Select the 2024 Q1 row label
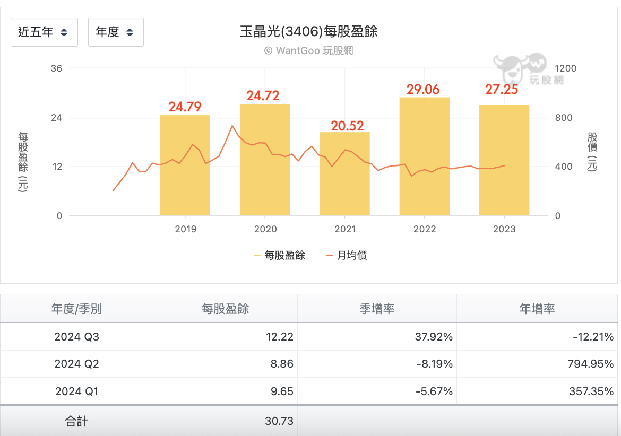This screenshot has width=621, height=436. (x=76, y=391)
